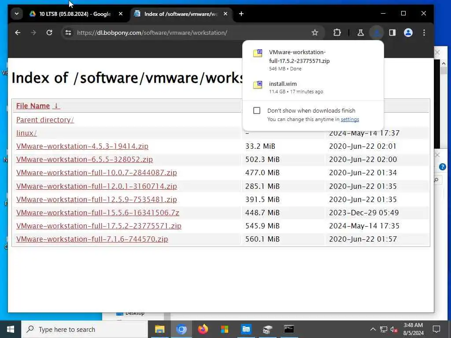Open the settings link in downloads popup
451x338 pixels.
(350, 119)
